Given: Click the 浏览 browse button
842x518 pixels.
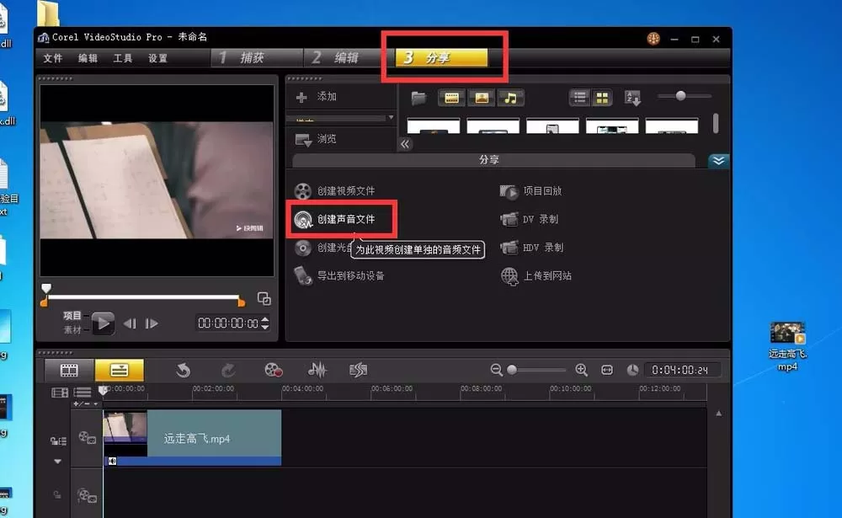Looking at the screenshot, I should (316, 139).
